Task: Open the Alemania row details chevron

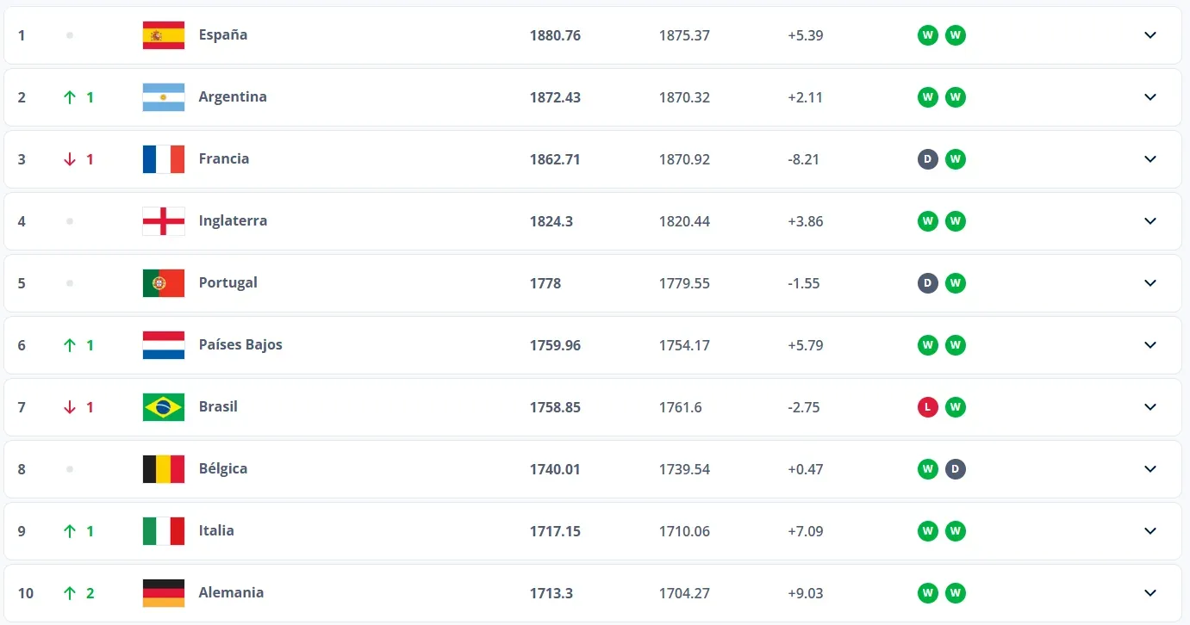Action: 1150,593
